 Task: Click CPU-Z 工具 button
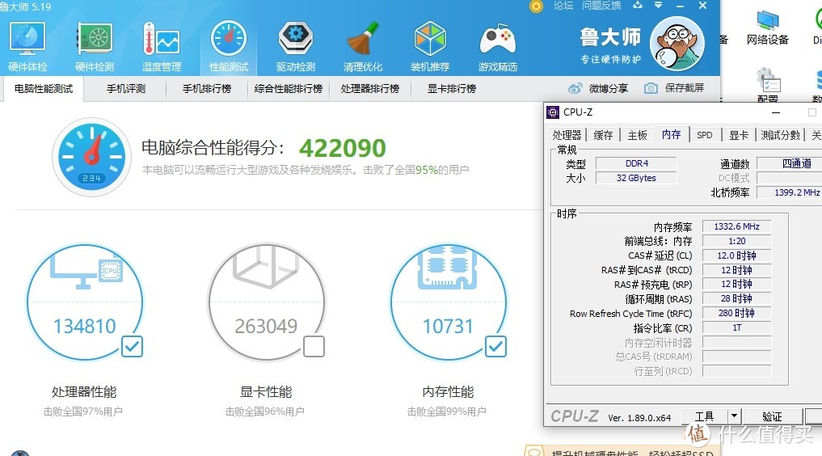[x=705, y=416]
